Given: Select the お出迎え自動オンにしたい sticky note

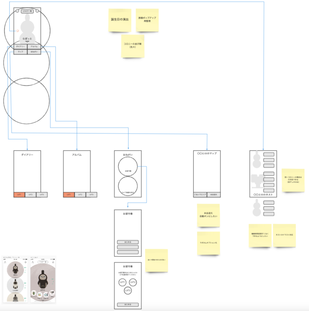Looking at the screenshot, I should pyautogui.click(x=209, y=215).
